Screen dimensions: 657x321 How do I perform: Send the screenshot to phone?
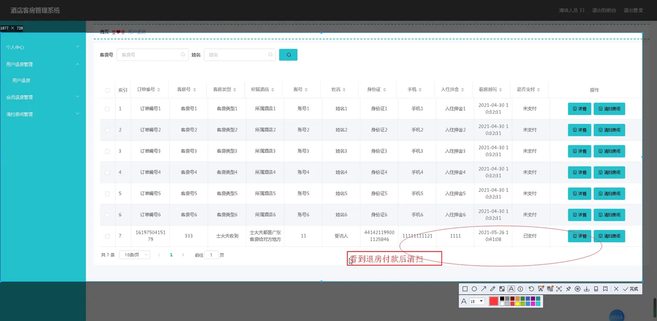pos(596,289)
